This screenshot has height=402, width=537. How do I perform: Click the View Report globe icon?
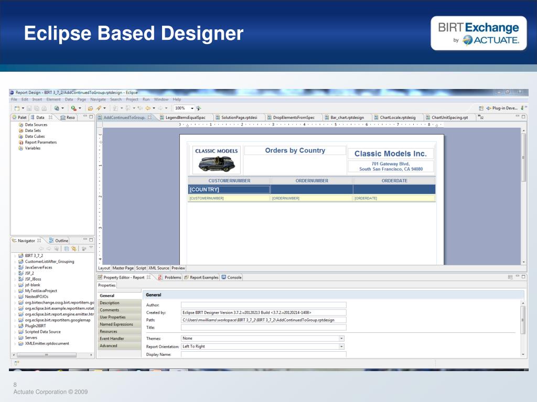(x=57, y=108)
